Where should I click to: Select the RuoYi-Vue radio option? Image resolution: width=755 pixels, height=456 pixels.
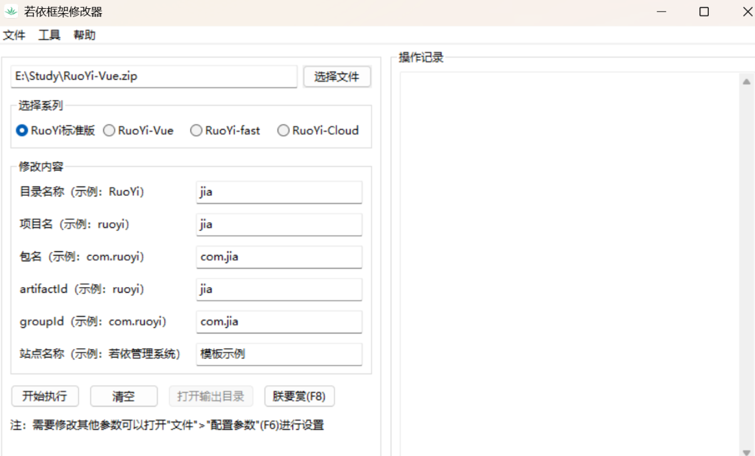[139, 130]
